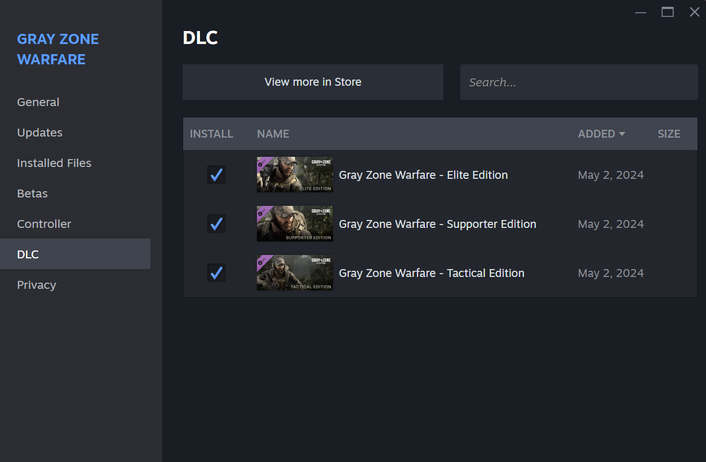Select the Tactical Edition thumbnail image

coord(295,273)
